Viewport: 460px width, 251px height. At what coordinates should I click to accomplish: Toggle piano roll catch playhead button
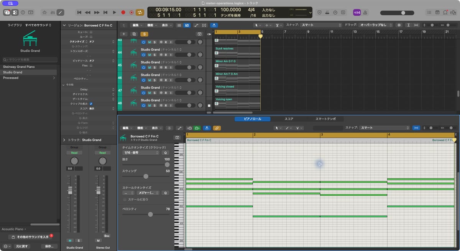tap(207, 128)
